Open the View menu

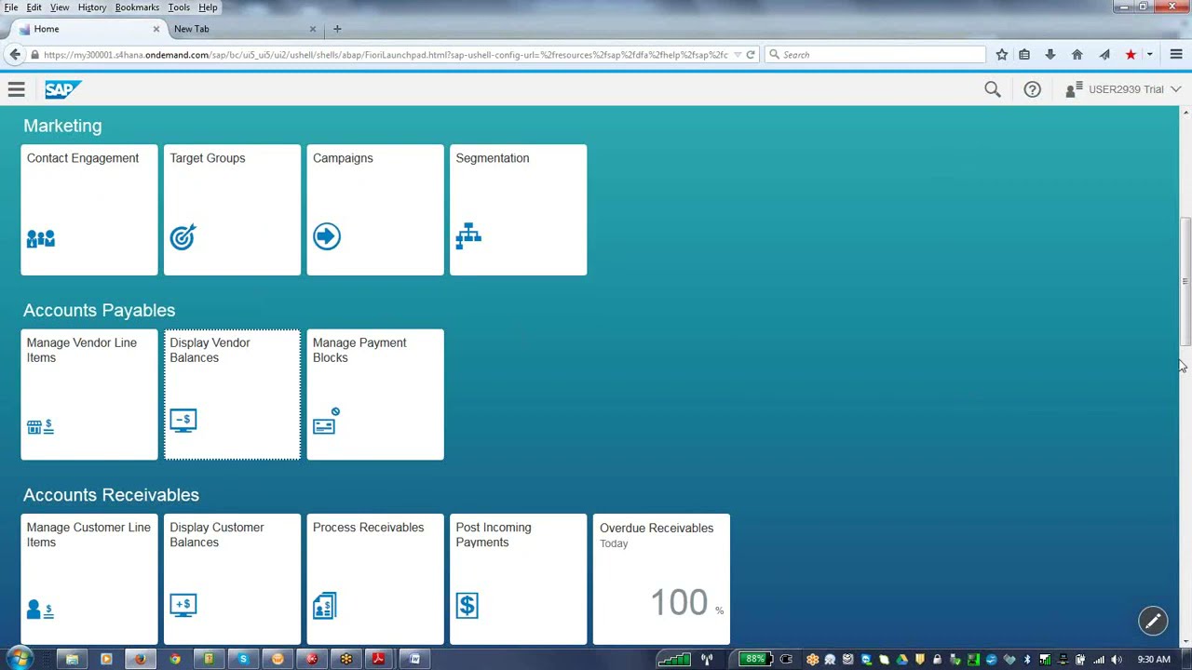point(59,7)
